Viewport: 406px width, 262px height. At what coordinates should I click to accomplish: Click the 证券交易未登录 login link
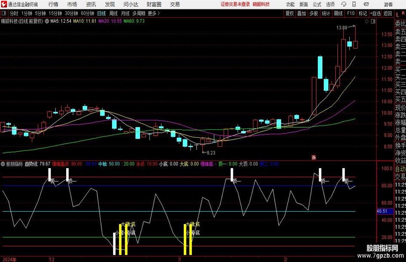[235, 4]
